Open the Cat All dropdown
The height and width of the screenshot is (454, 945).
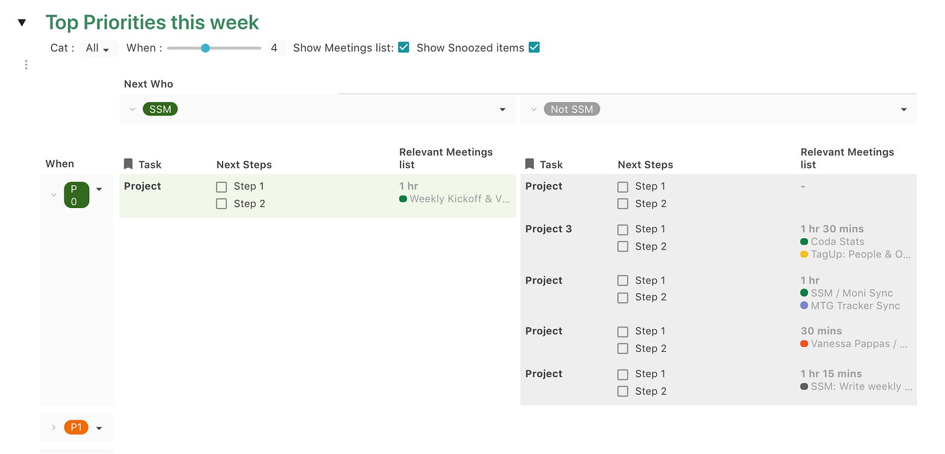(x=98, y=48)
